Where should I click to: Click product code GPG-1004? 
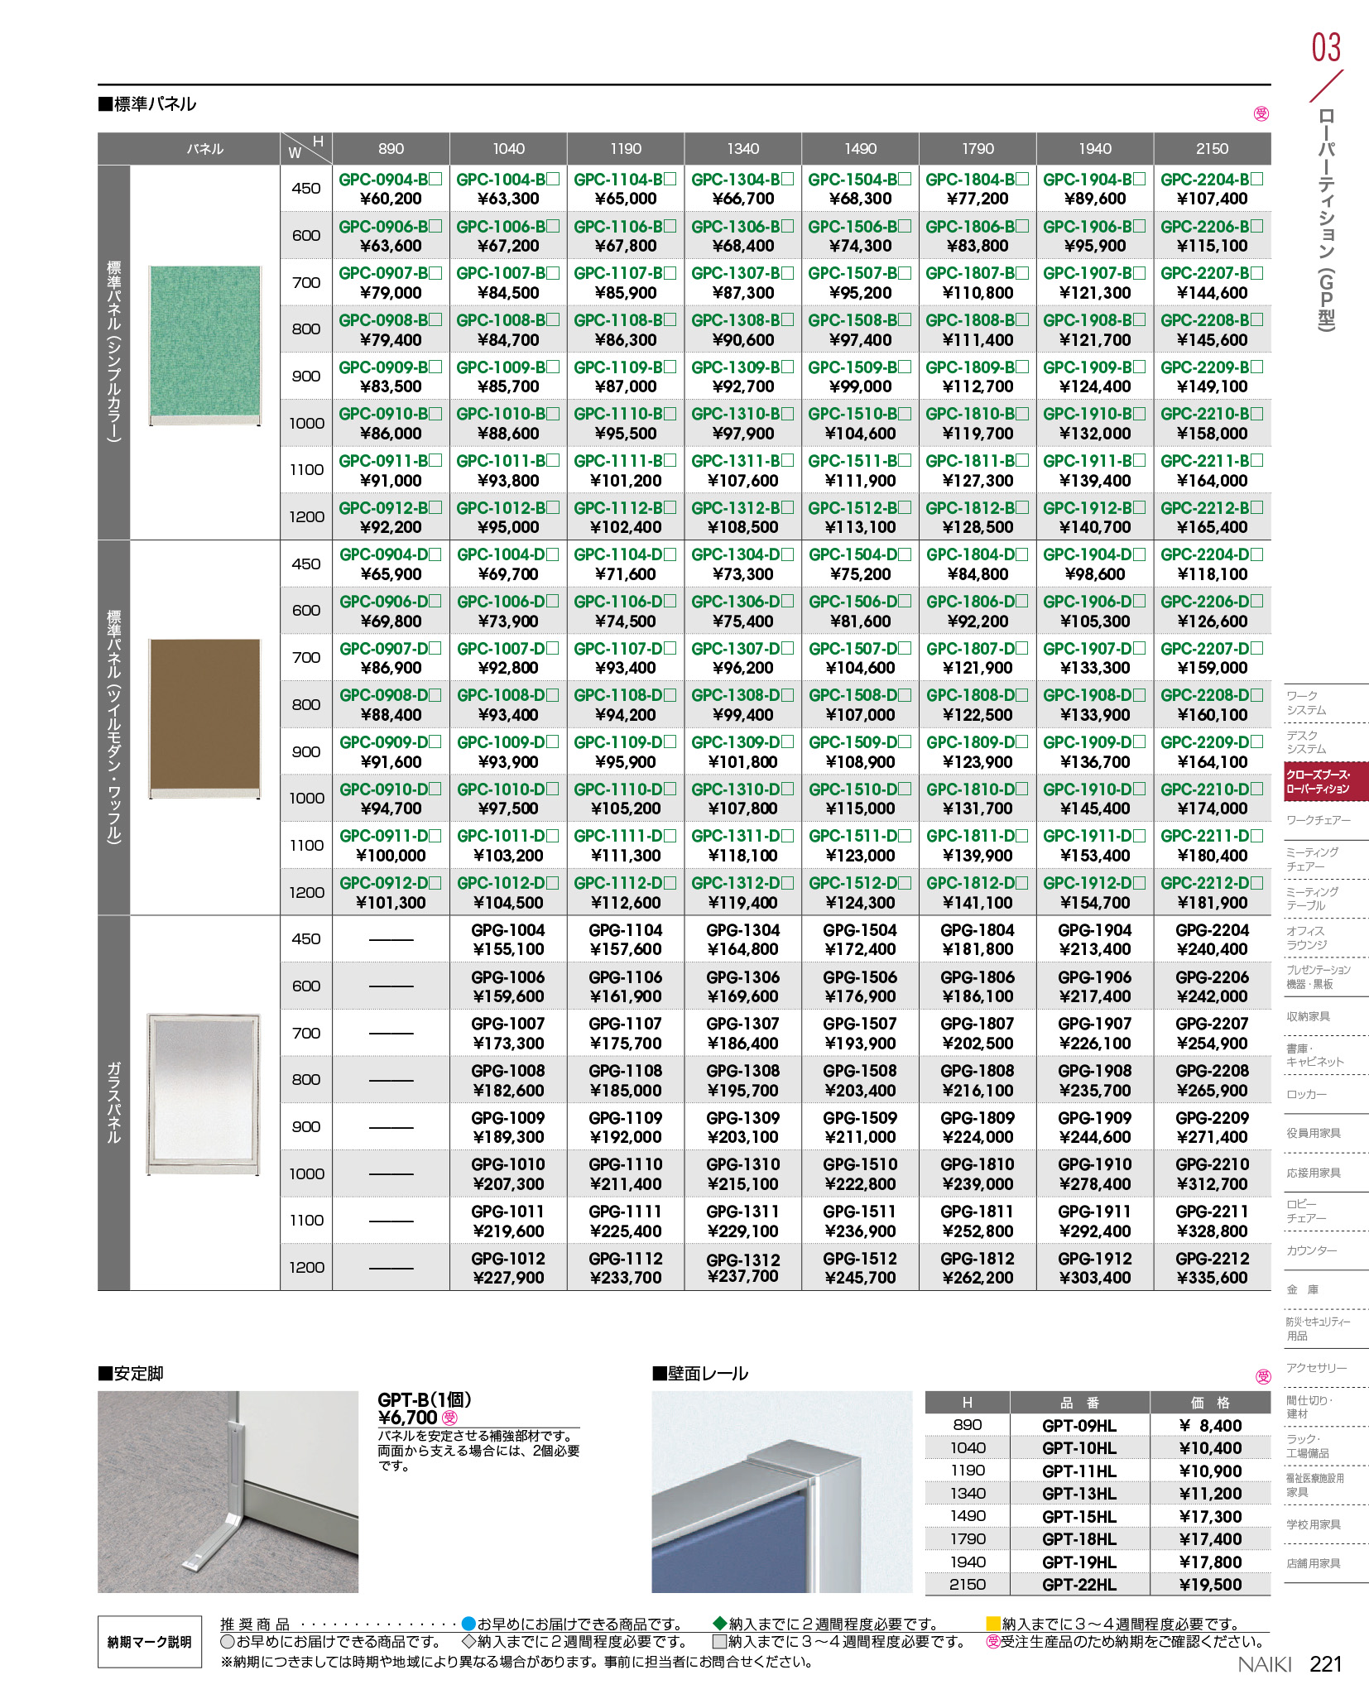[x=508, y=930]
